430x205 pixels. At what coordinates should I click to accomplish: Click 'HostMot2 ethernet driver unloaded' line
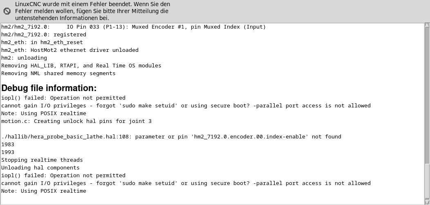70,50
